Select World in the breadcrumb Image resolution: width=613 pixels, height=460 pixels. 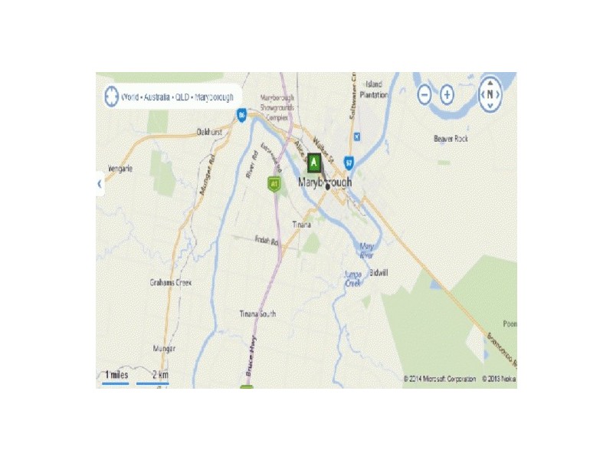pyautogui.click(x=129, y=97)
